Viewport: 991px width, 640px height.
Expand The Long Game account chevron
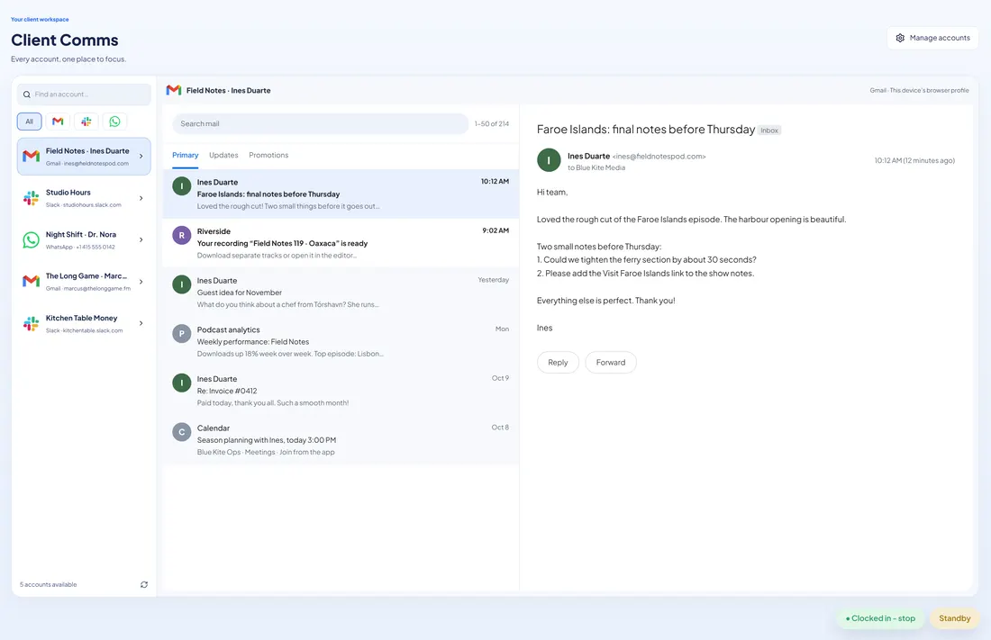(141, 282)
